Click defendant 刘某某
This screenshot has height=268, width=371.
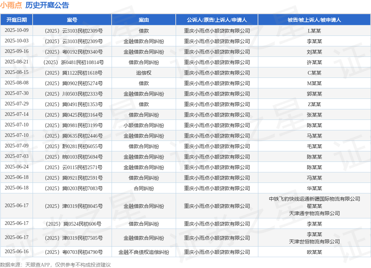click(314, 52)
